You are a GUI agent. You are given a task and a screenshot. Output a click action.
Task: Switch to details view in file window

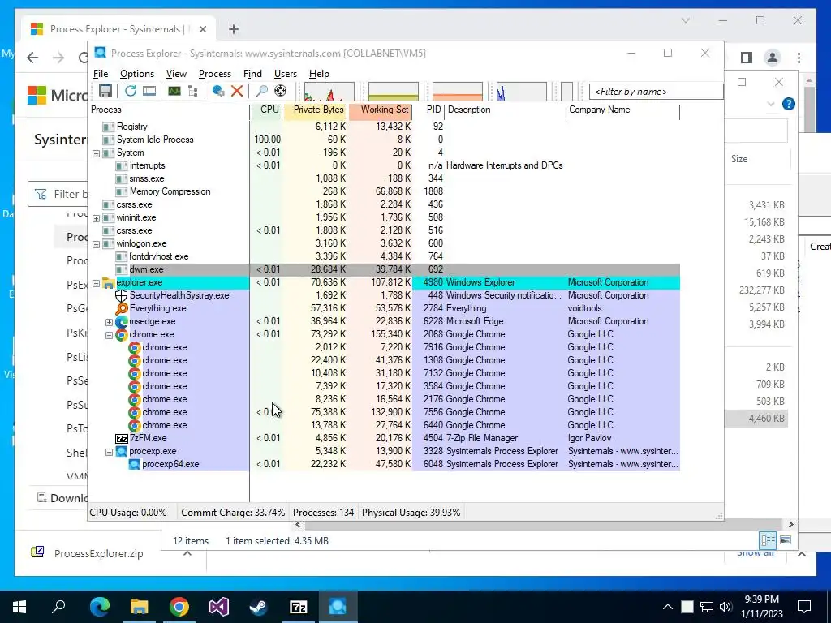click(x=768, y=540)
